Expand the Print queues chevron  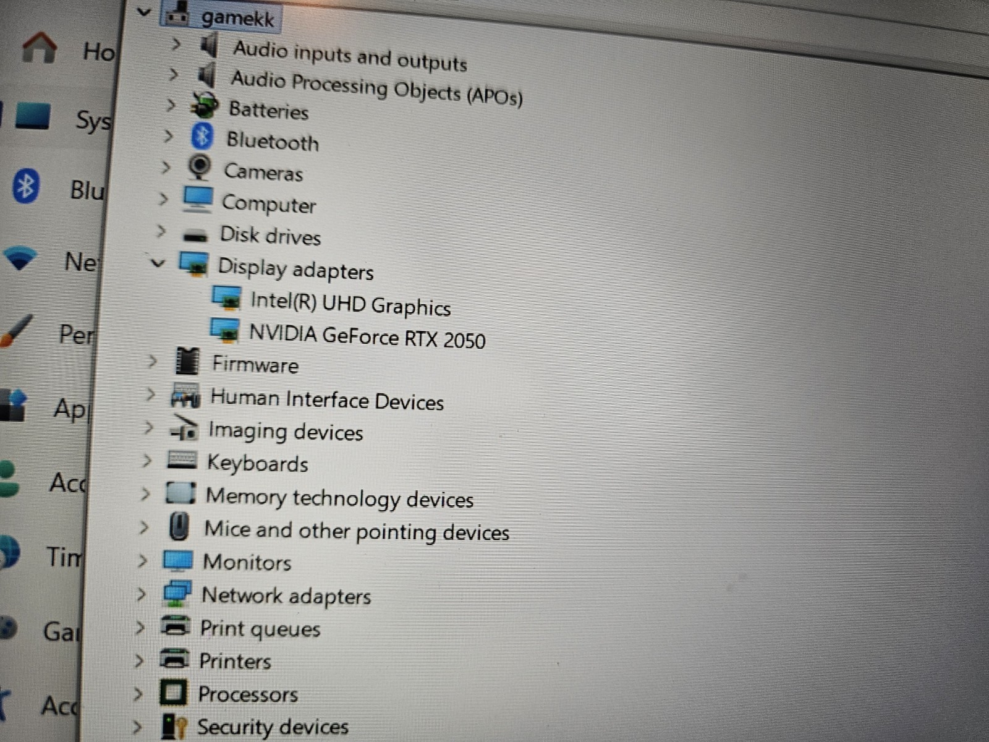pyautogui.click(x=140, y=627)
